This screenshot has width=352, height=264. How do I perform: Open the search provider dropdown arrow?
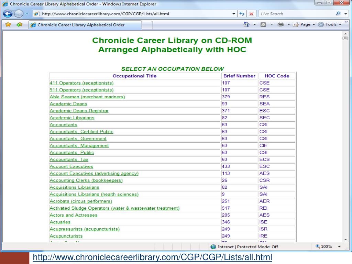[x=346, y=14]
